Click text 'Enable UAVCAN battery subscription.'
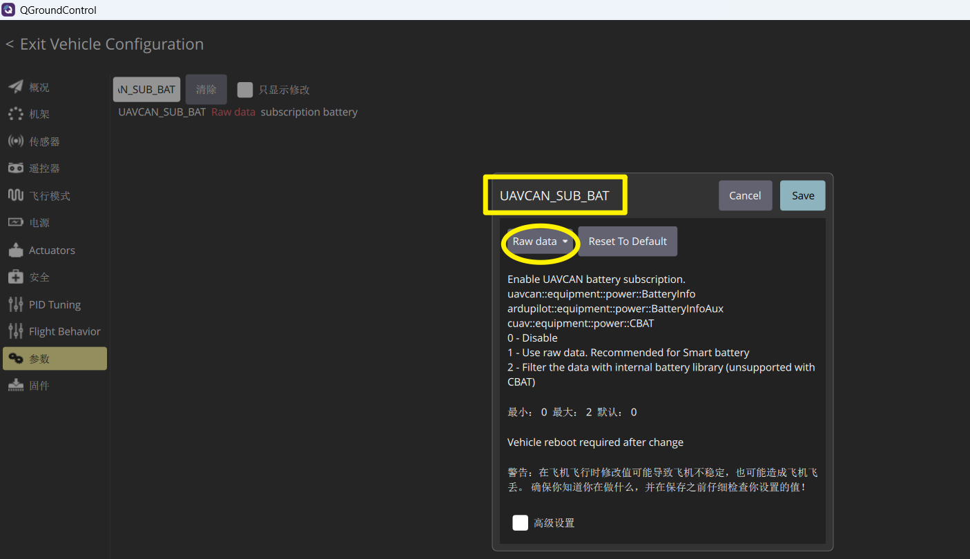The width and height of the screenshot is (970, 559). [x=596, y=279]
